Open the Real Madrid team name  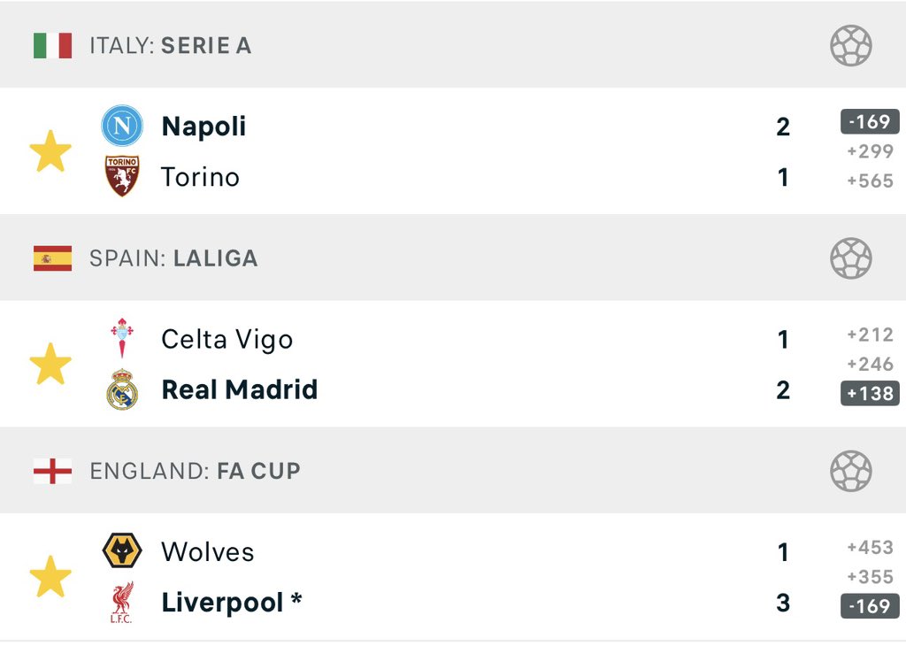point(239,389)
